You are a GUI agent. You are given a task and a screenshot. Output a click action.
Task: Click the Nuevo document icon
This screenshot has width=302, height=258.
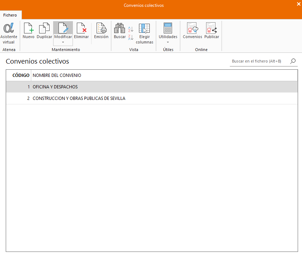click(x=28, y=28)
